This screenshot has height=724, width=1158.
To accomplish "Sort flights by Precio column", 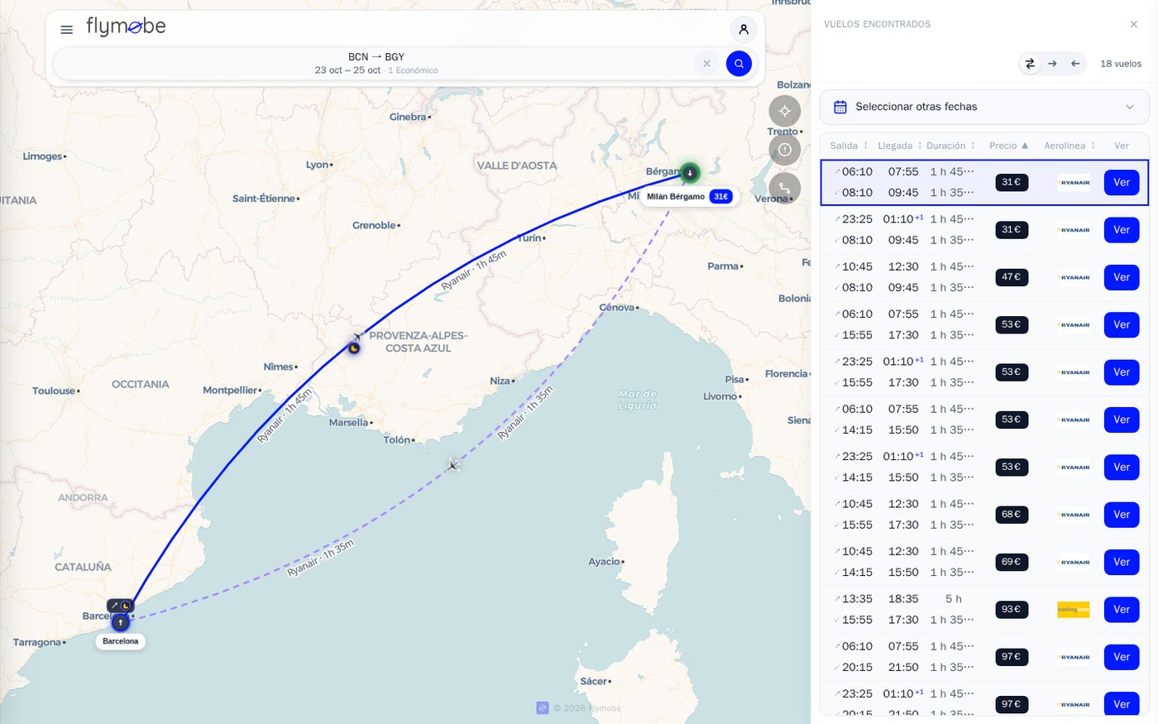I will click(1009, 146).
